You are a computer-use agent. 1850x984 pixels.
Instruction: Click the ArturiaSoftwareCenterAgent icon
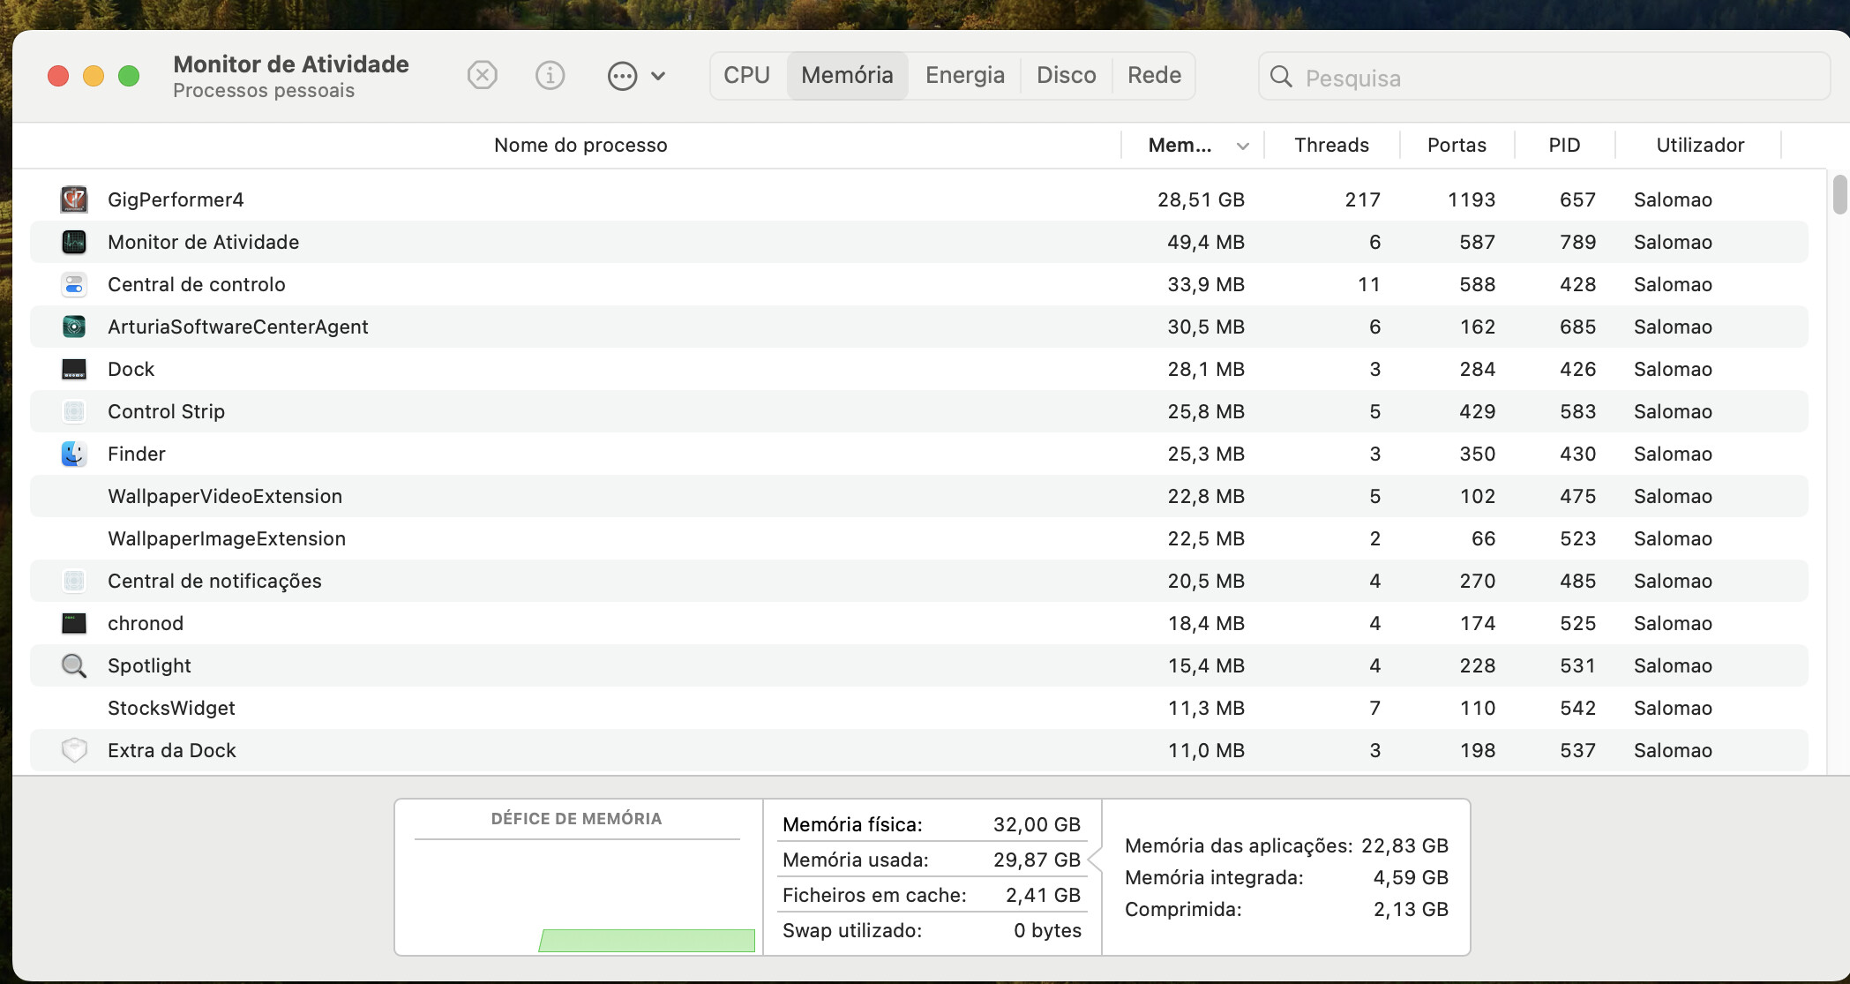pos(74,327)
